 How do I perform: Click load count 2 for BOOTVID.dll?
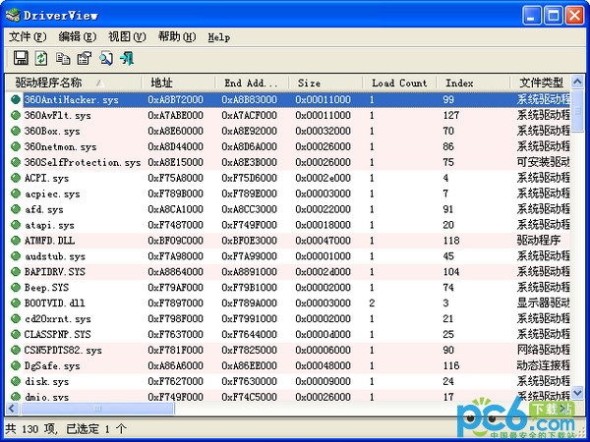tap(372, 303)
